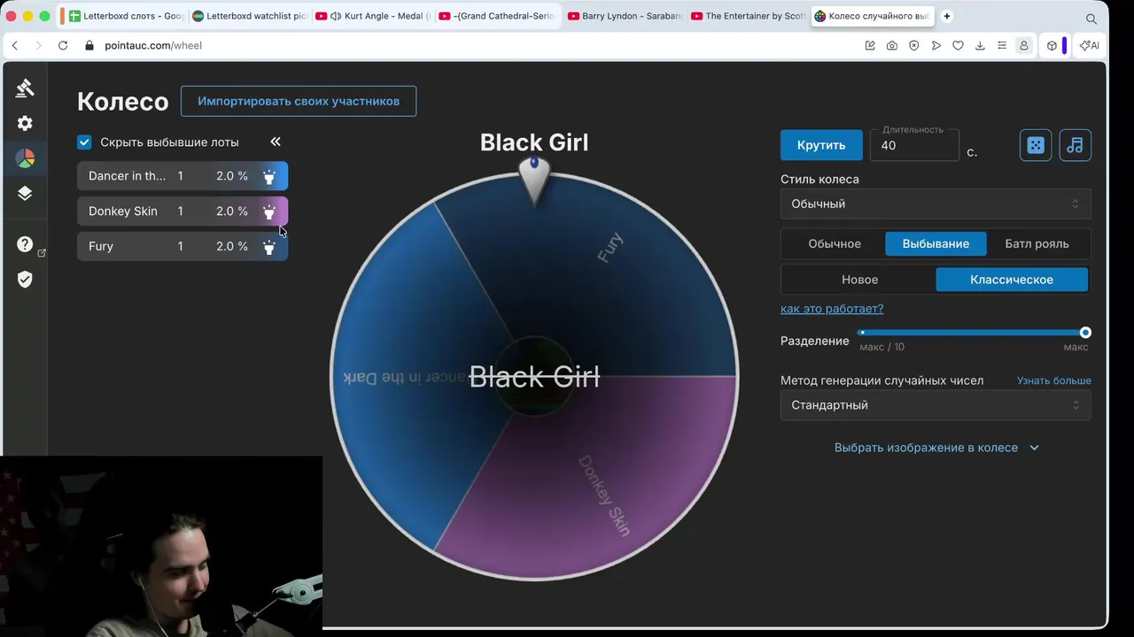Click the Dancer in the Dark lot name
The width and height of the screenshot is (1134, 637).
127,176
